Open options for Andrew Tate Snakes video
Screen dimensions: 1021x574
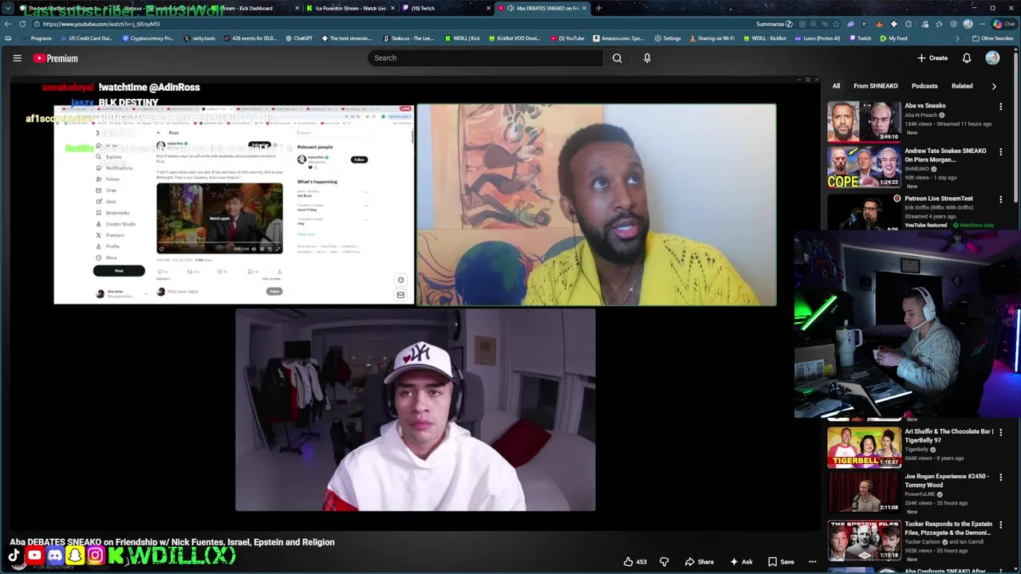1000,151
